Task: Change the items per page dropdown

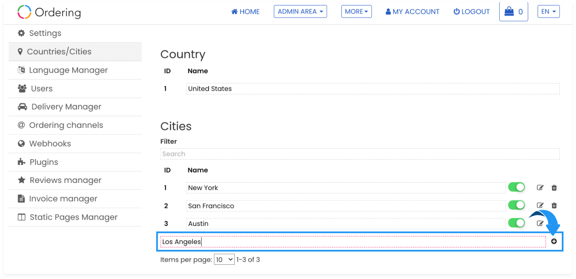Action: (x=225, y=260)
